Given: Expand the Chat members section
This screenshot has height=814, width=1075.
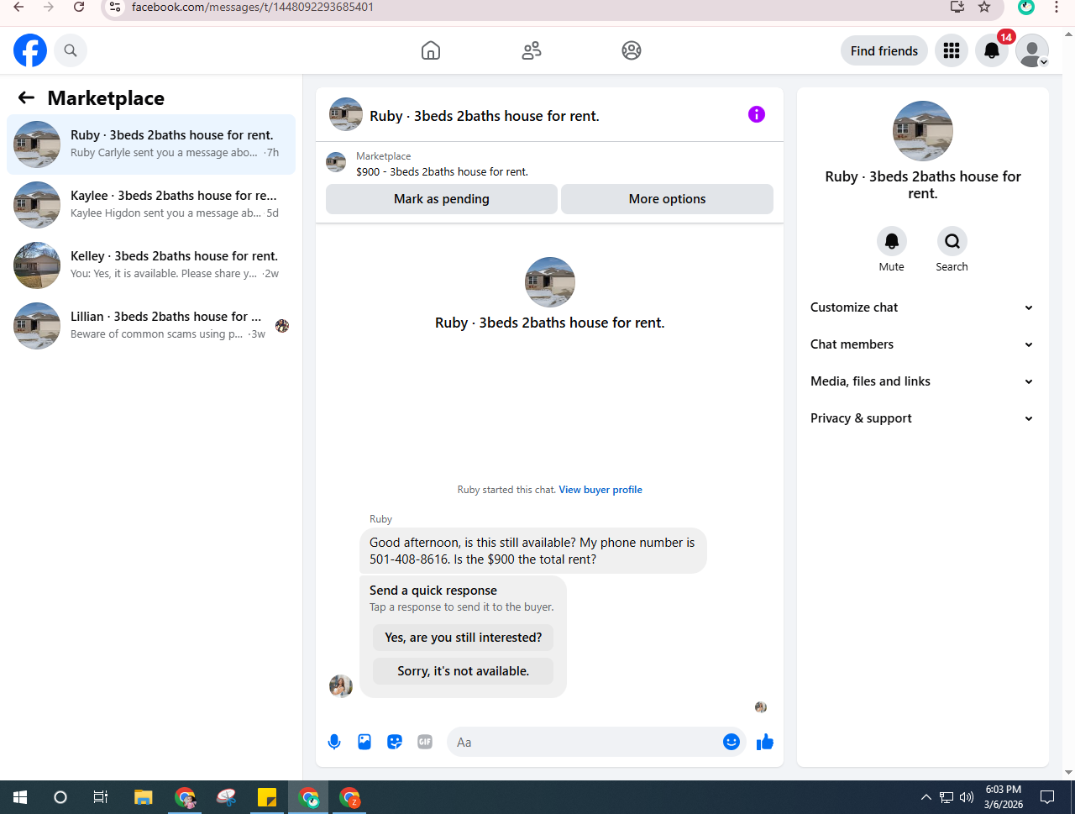Looking at the screenshot, I should click(922, 344).
